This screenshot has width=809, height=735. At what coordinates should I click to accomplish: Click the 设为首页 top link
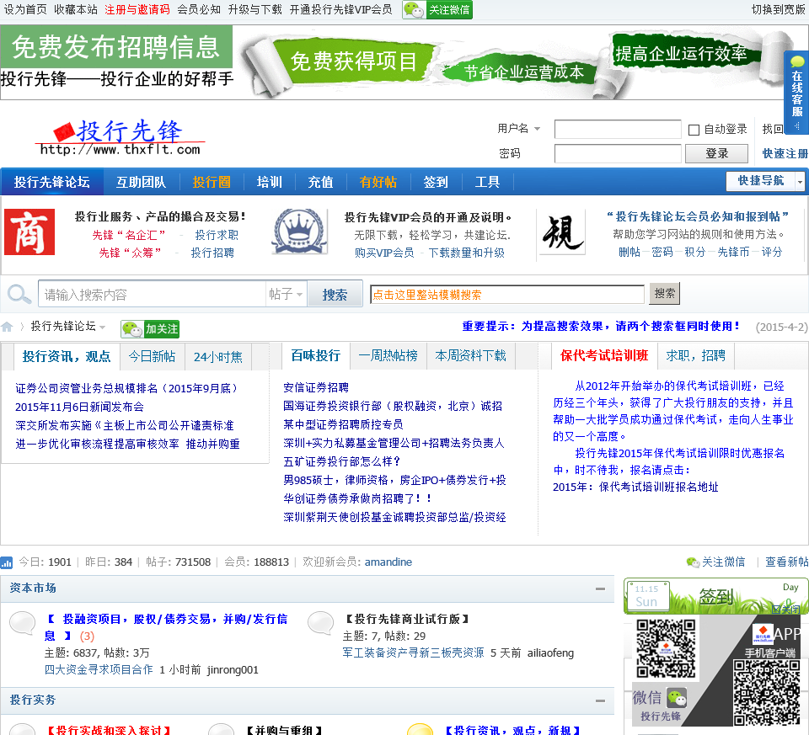(x=25, y=9)
